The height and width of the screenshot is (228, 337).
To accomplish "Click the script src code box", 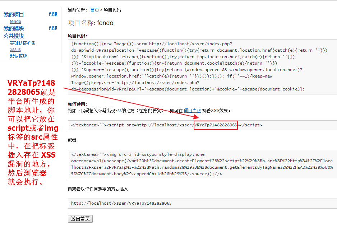I will 203,125.
